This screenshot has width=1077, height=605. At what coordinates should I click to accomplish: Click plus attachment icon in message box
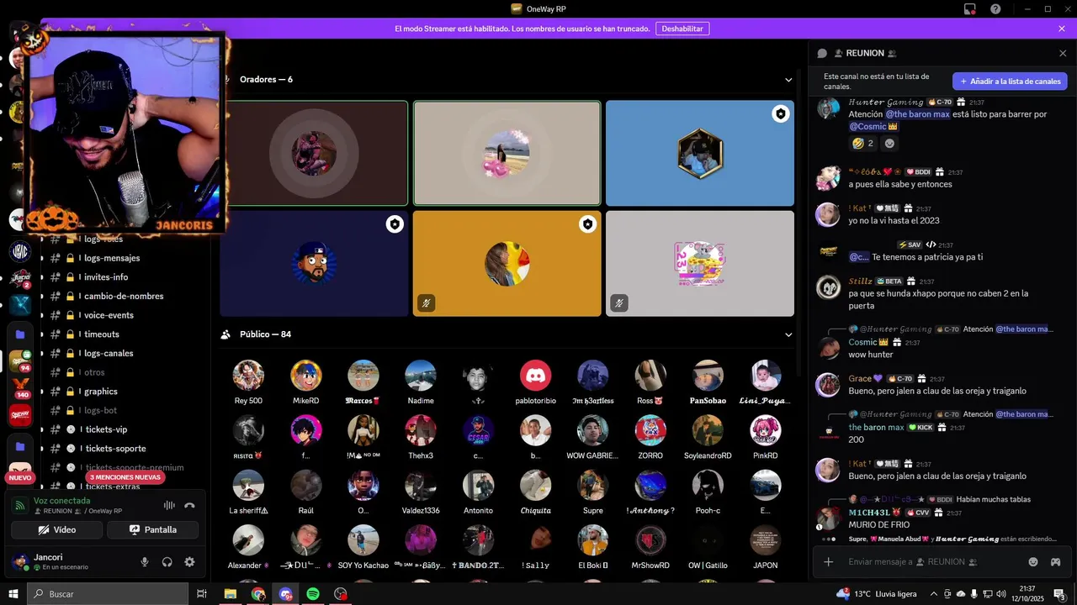coord(829,561)
